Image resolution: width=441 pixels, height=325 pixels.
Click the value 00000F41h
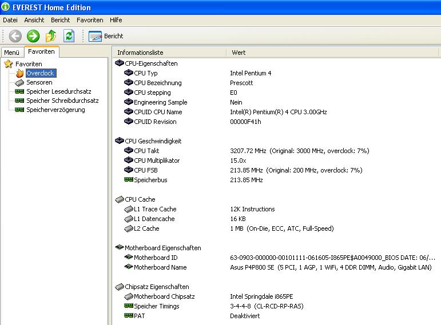(x=245, y=122)
